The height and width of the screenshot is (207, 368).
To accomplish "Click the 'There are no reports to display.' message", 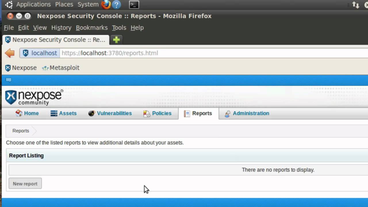I will [278, 170].
